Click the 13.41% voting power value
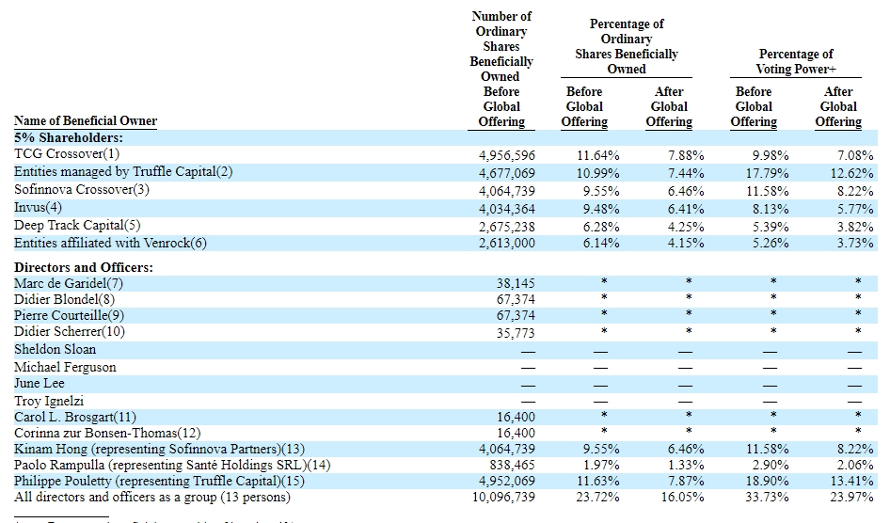The image size is (890, 523). pyautogui.click(x=852, y=481)
